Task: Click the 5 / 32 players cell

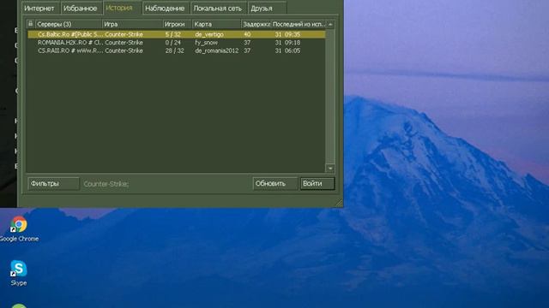Action: [173, 34]
